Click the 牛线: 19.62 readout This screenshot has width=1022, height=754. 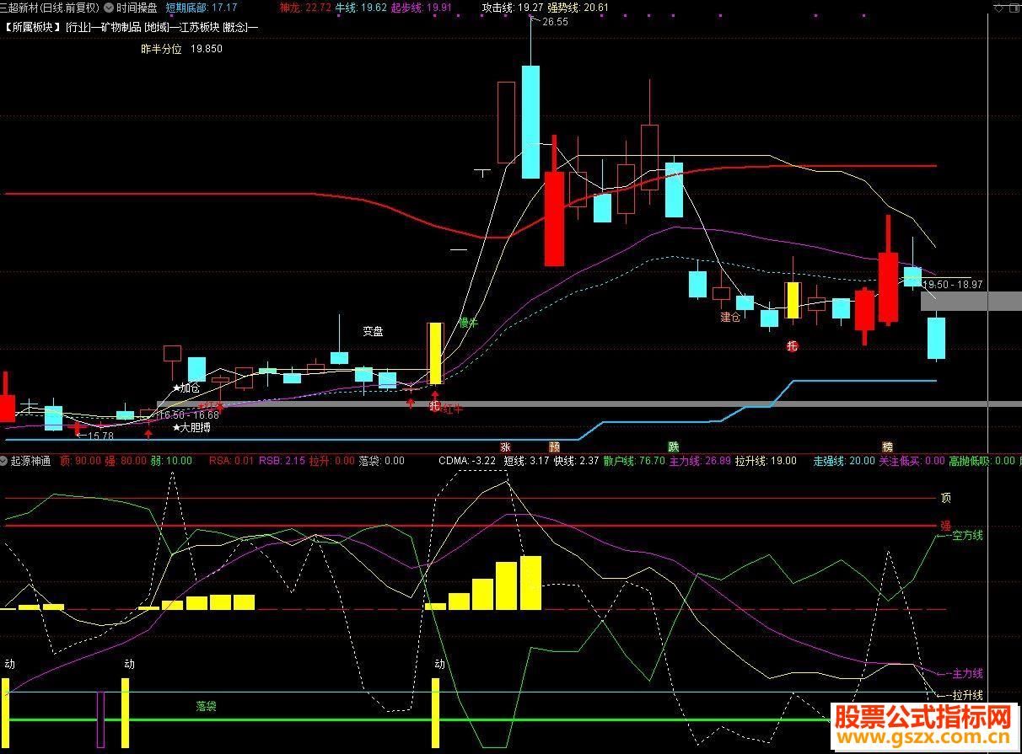[x=361, y=8]
